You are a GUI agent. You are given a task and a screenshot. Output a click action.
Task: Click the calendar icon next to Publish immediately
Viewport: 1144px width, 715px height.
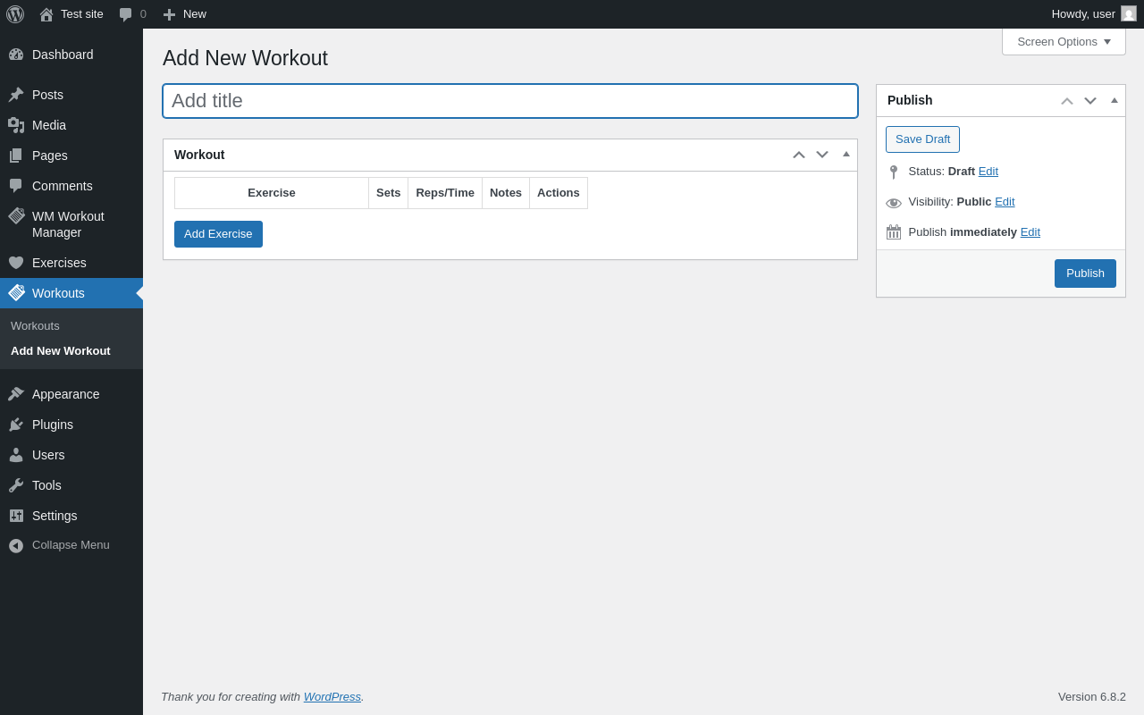tap(894, 232)
